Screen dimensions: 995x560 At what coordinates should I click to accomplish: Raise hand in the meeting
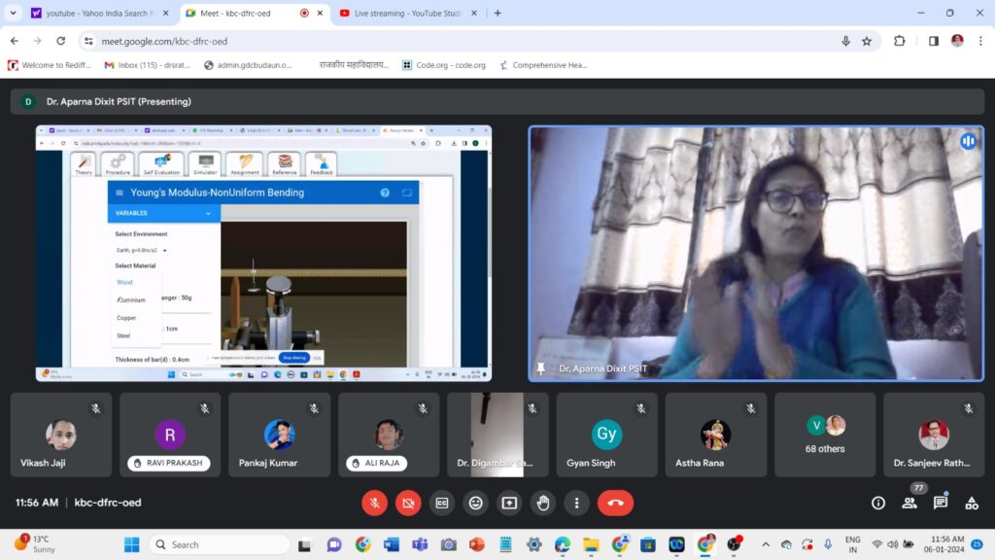pos(543,503)
